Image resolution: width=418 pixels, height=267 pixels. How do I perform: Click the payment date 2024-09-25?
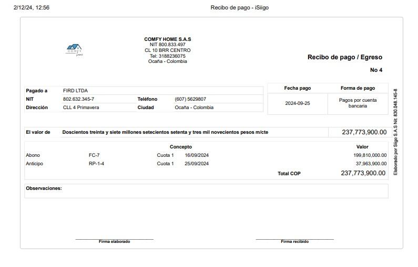[298, 103]
